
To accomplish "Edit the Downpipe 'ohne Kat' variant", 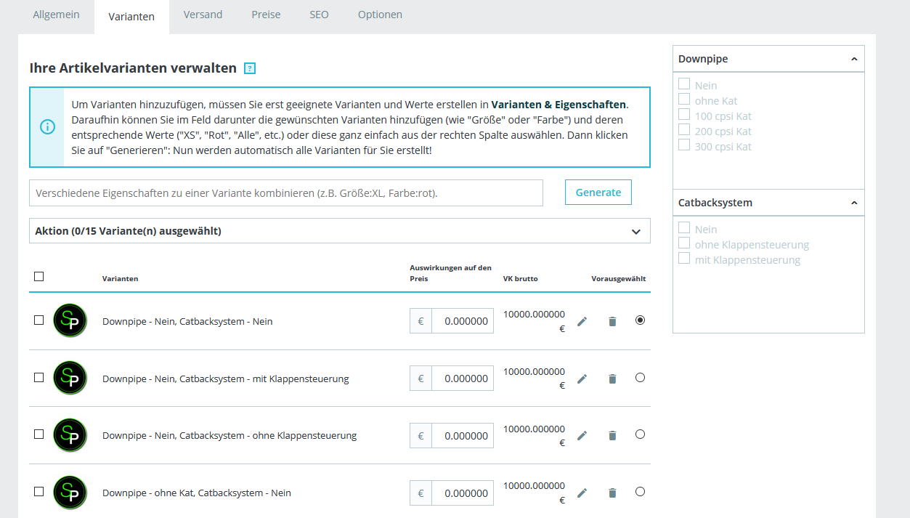I will click(582, 493).
